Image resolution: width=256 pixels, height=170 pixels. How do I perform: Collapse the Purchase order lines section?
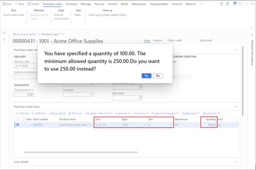tap(236, 106)
